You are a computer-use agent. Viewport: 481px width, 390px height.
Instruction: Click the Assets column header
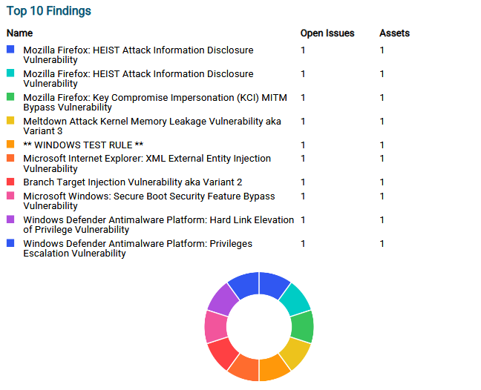[394, 33]
